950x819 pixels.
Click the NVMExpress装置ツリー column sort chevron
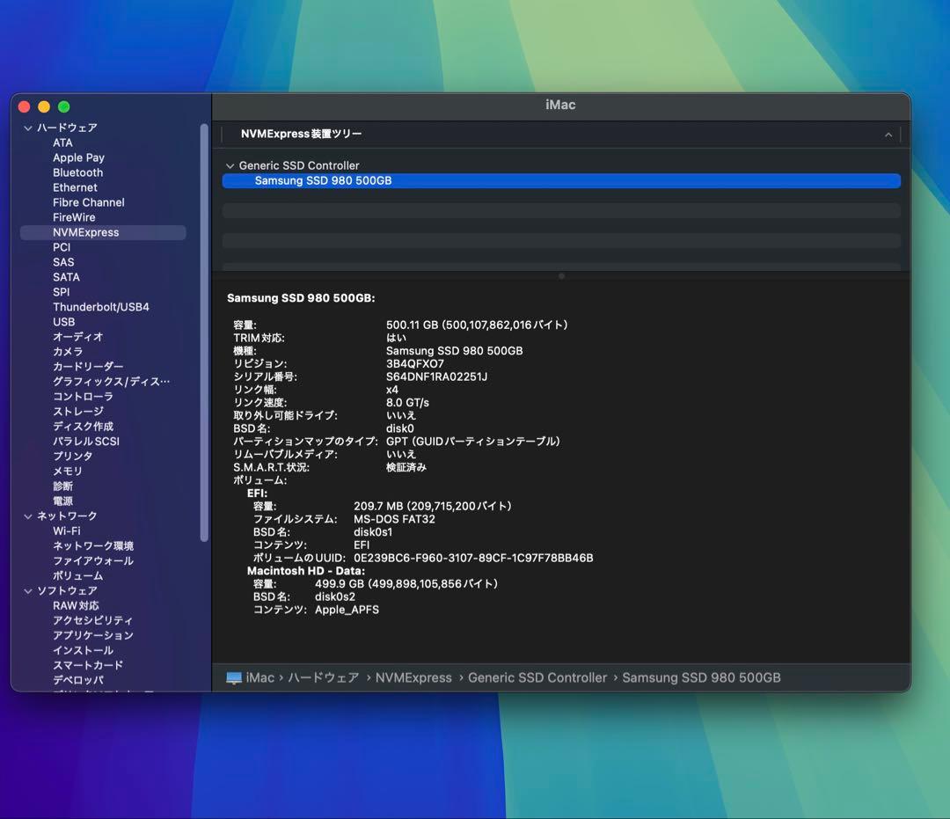pos(888,135)
